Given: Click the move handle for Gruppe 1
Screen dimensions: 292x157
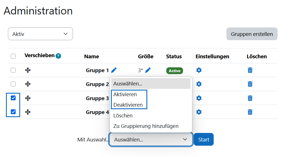Looking at the screenshot, I should click(x=28, y=70).
